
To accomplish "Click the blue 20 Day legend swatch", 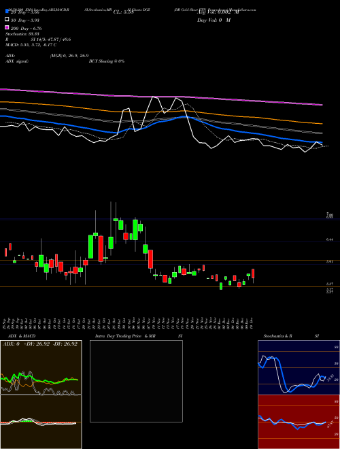I will (x=7, y=12).
